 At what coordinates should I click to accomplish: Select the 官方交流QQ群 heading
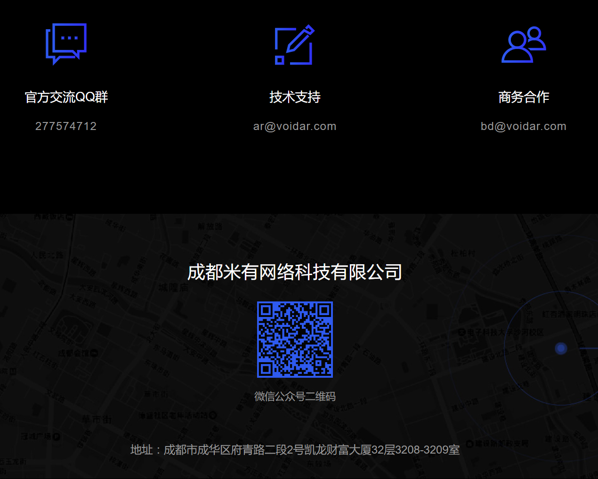click(x=66, y=97)
